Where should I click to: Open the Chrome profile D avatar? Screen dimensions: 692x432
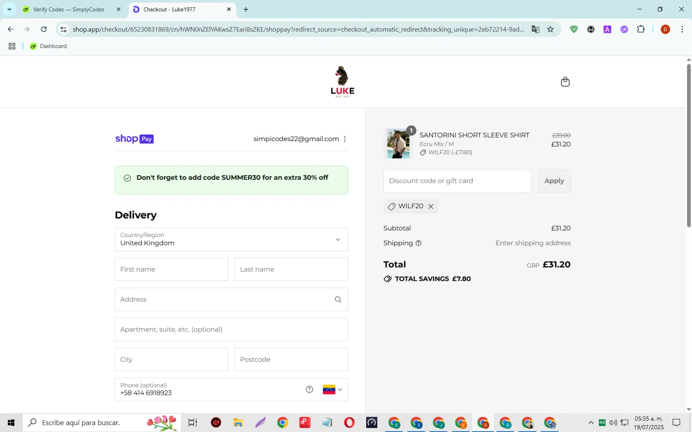[x=665, y=30]
